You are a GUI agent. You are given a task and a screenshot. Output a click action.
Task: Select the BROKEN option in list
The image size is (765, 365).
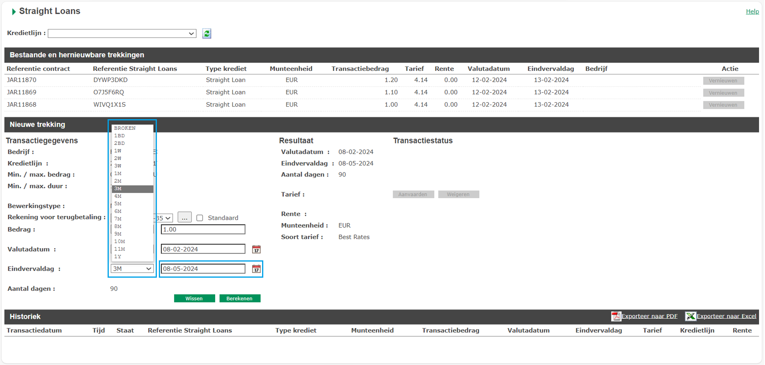[x=125, y=128]
